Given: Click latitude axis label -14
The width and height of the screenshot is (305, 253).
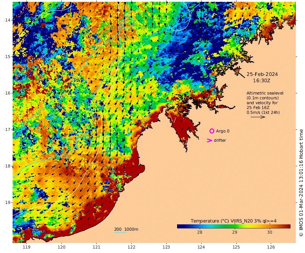Looking at the screenshot, I should (x=7, y=20).
